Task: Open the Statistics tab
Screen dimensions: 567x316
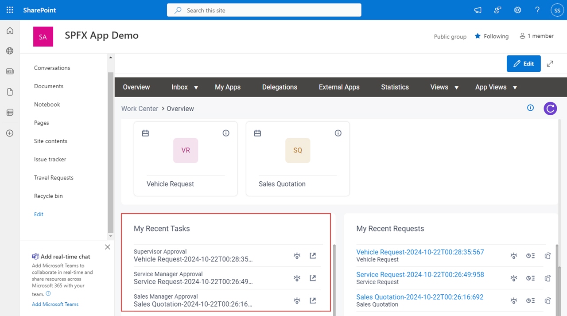Action: pyautogui.click(x=395, y=87)
